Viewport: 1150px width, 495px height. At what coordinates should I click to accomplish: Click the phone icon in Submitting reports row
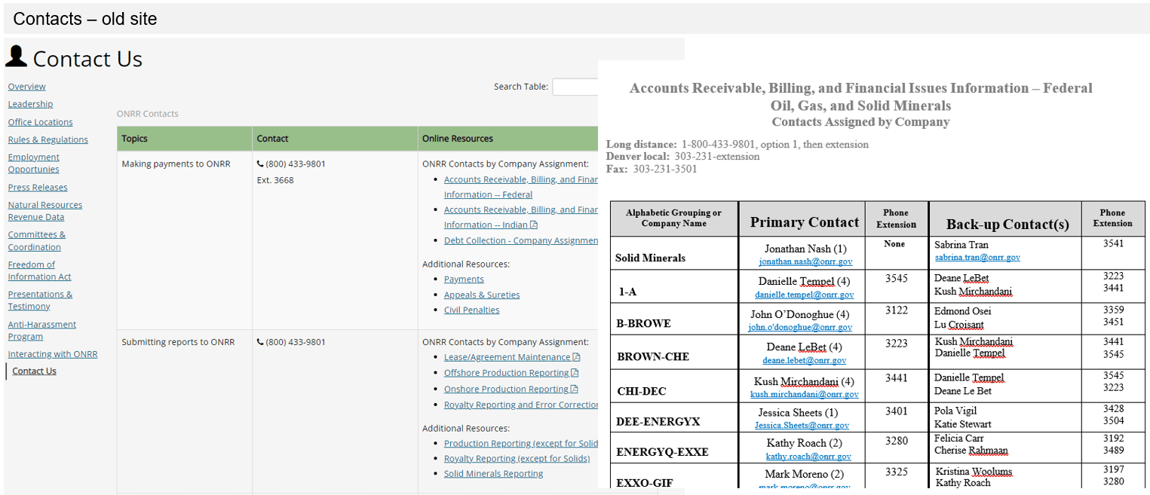[260, 342]
